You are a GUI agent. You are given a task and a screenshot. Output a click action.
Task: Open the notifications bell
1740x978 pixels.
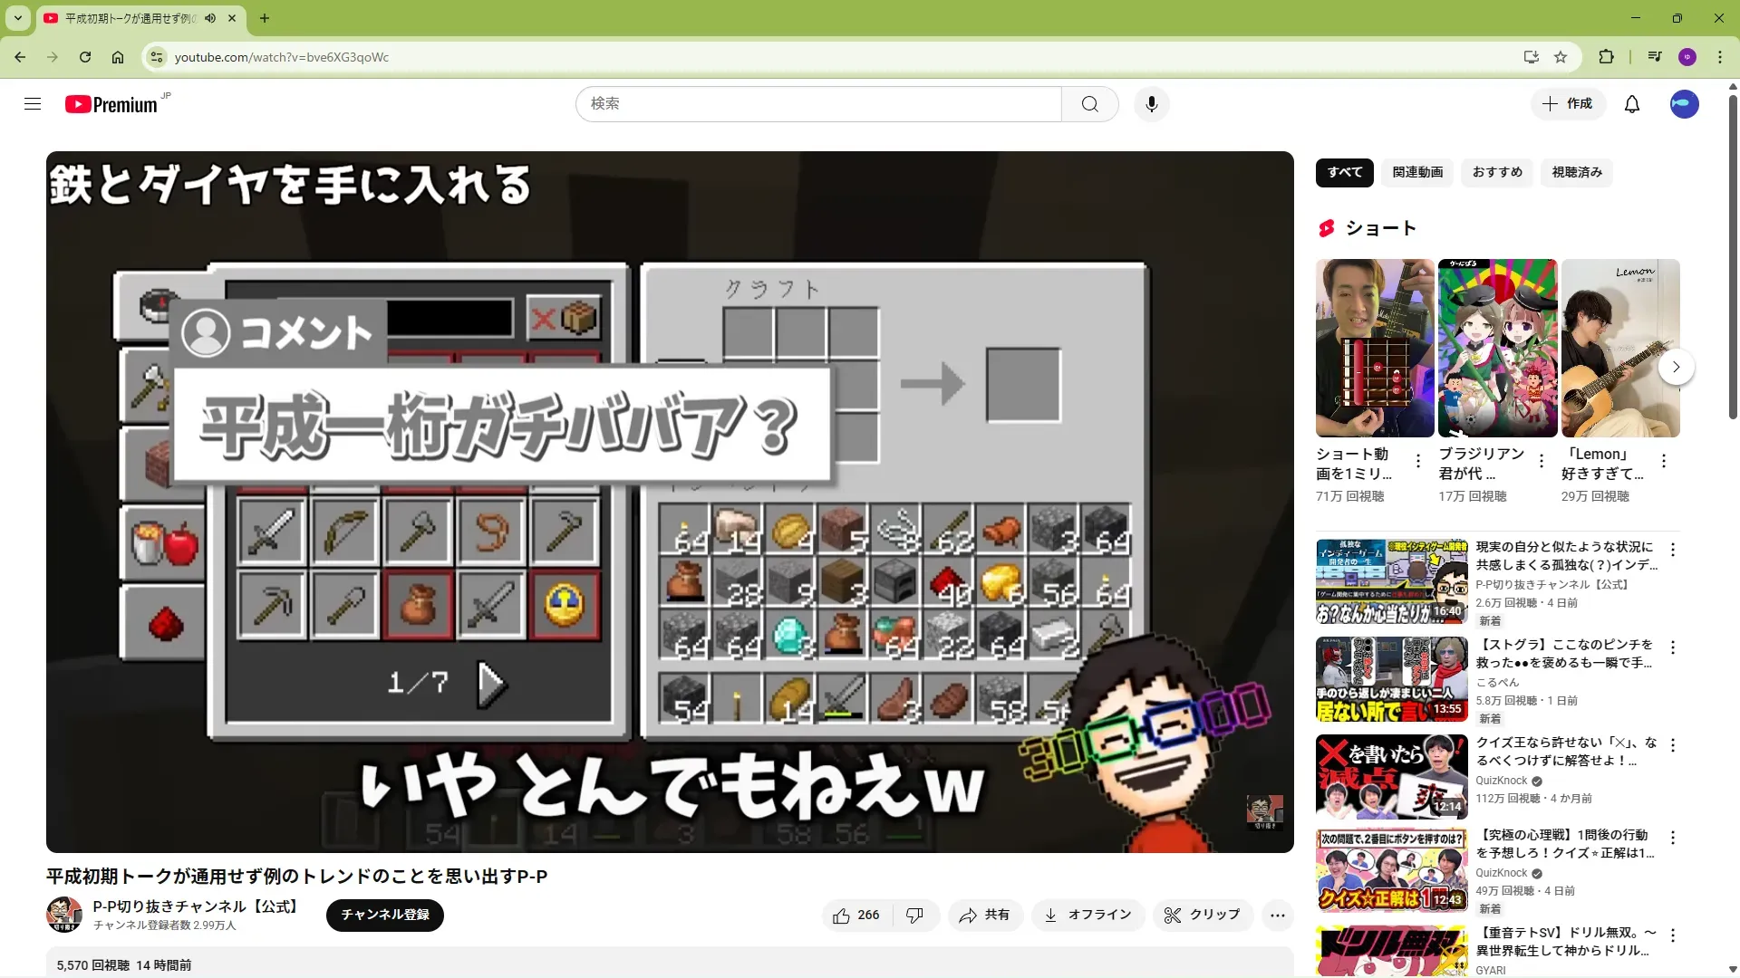[1631, 104]
